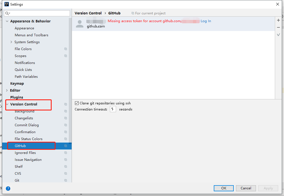Focus the settings search field
Image resolution: width=284 pixels, height=196 pixels.
[37, 13]
